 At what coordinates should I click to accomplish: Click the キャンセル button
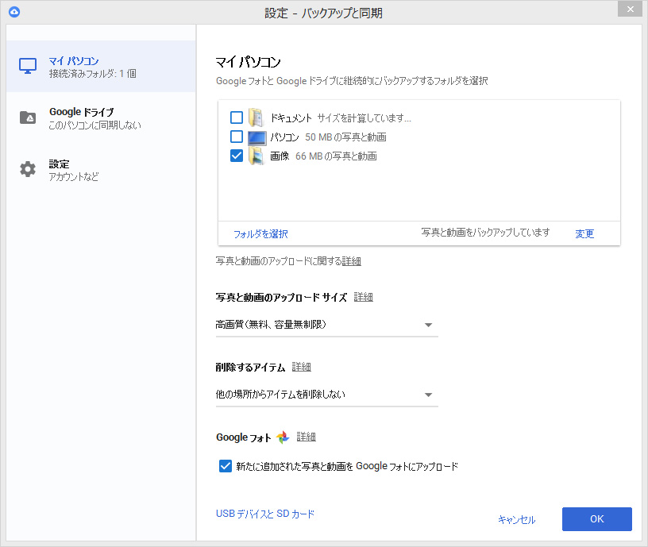[517, 520]
